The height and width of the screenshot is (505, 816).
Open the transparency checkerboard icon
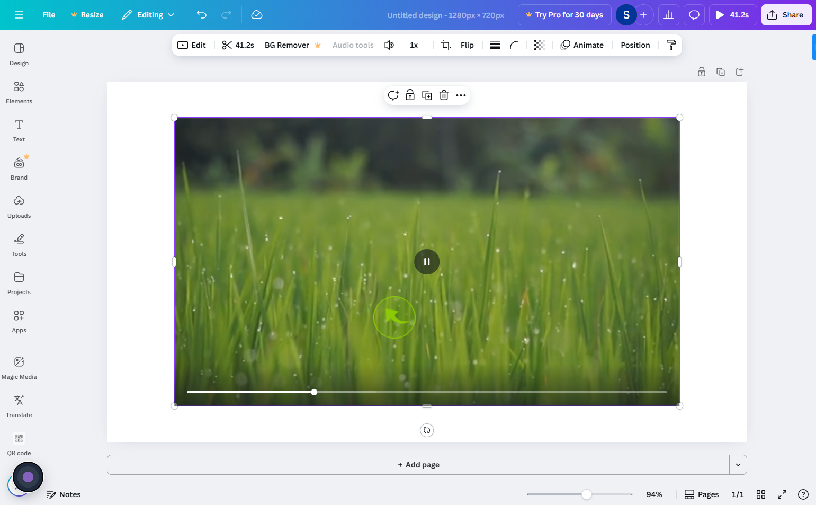click(539, 45)
